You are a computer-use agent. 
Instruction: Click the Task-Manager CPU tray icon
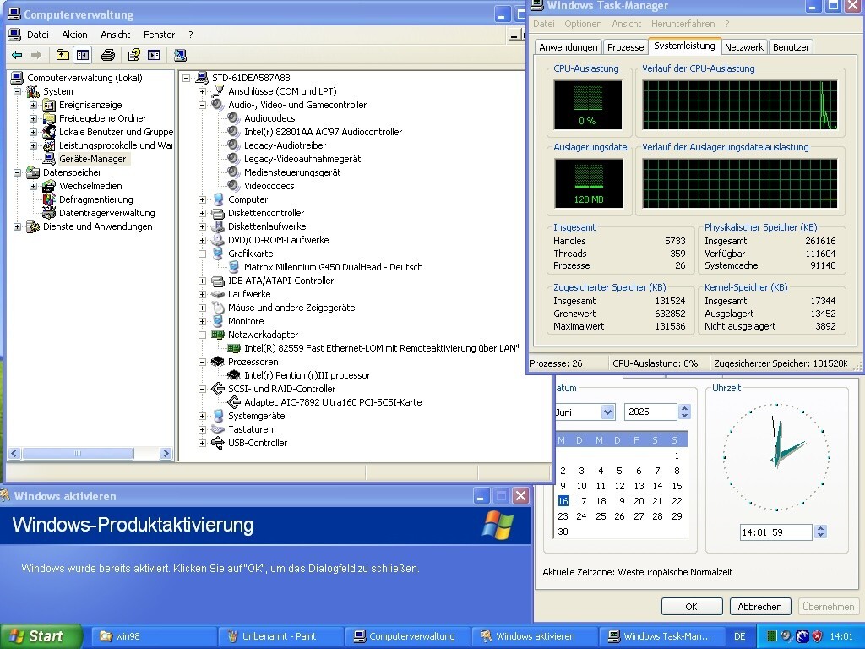pyautogui.click(x=772, y=636)
